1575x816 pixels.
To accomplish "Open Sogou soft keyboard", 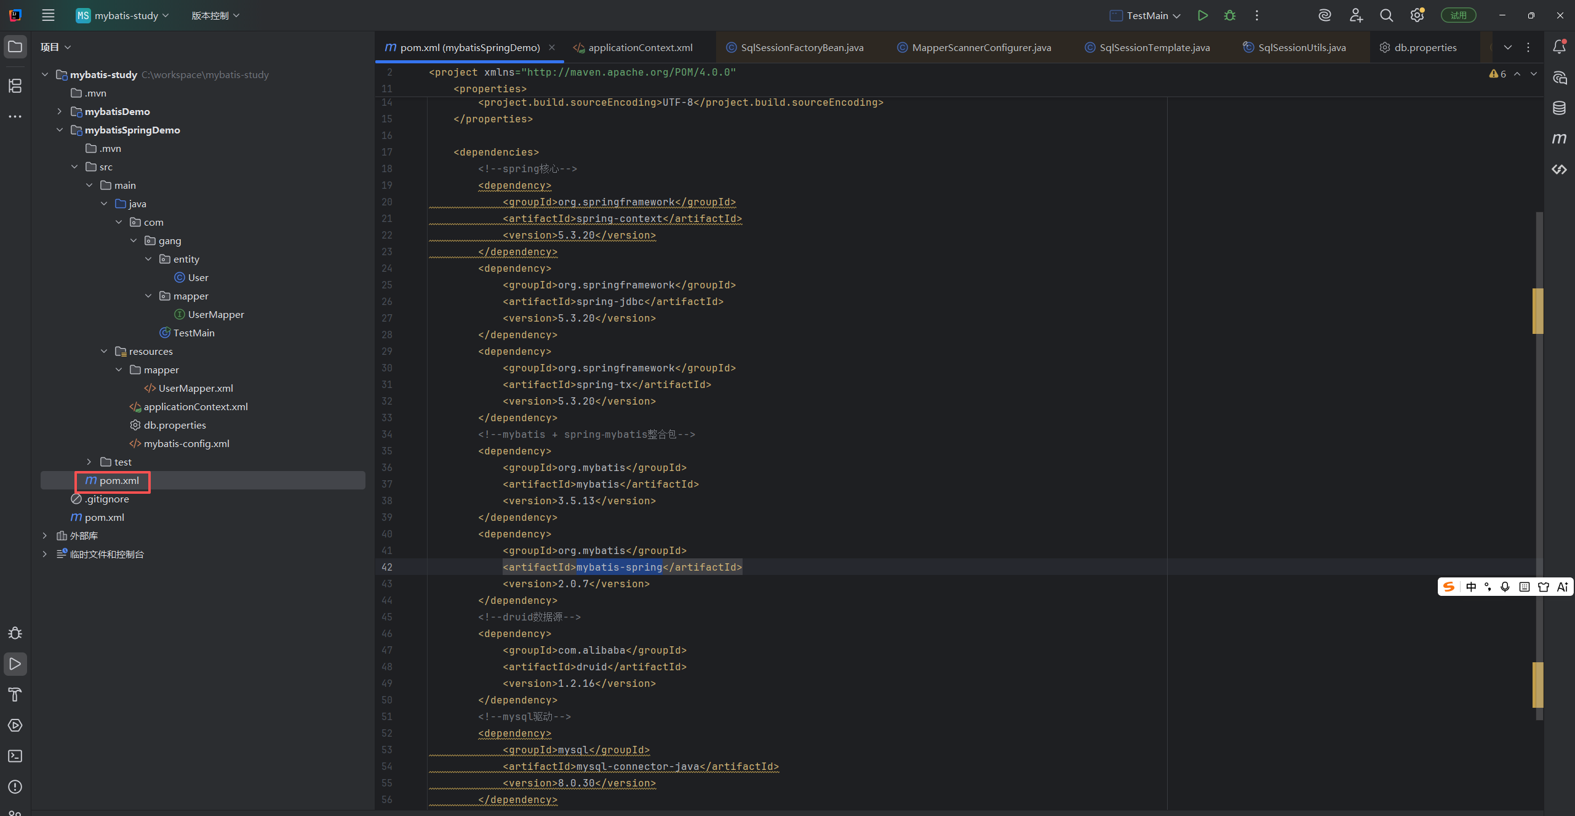I will (x=1524, y=587).
